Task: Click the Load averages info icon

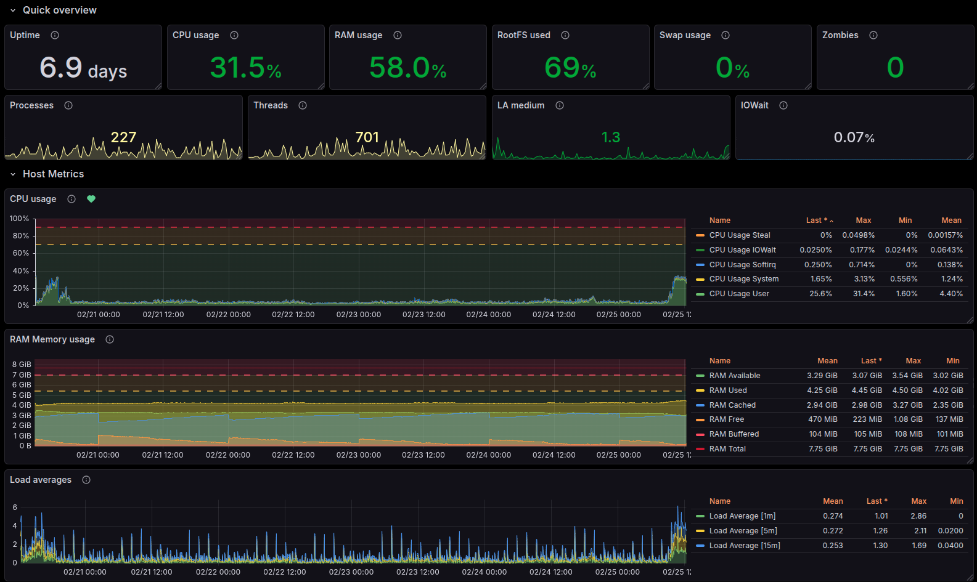Action: click(x=86, y=480)
